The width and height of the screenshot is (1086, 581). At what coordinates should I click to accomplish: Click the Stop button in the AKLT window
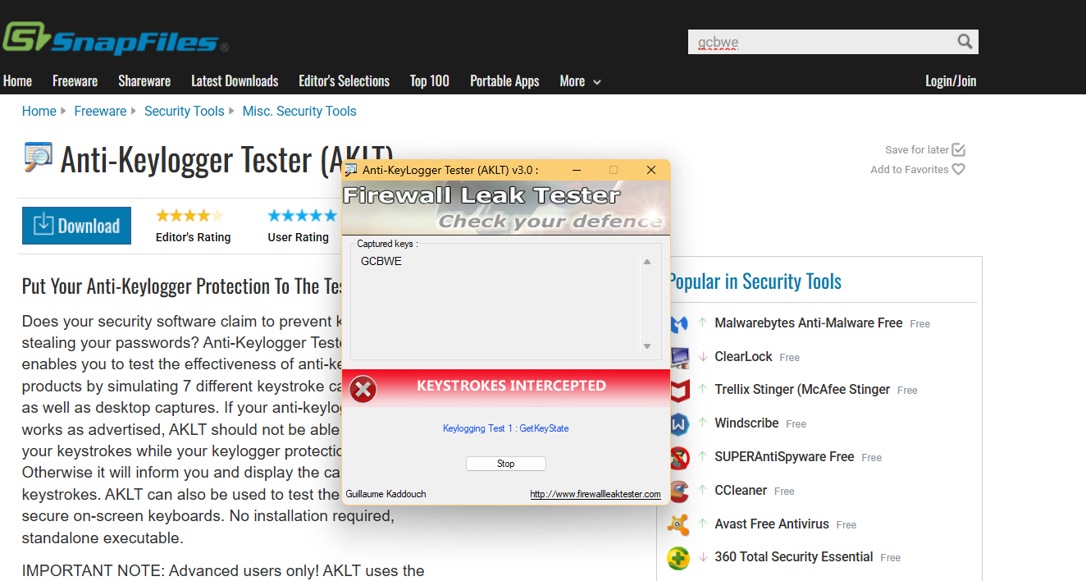pyautogui.click(x=506, y=464)
